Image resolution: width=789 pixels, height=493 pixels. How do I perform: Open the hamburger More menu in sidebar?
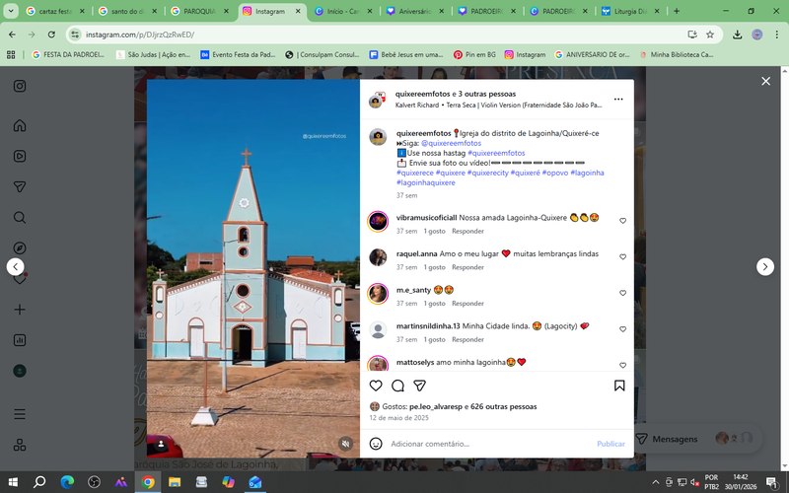click(20, 414)
